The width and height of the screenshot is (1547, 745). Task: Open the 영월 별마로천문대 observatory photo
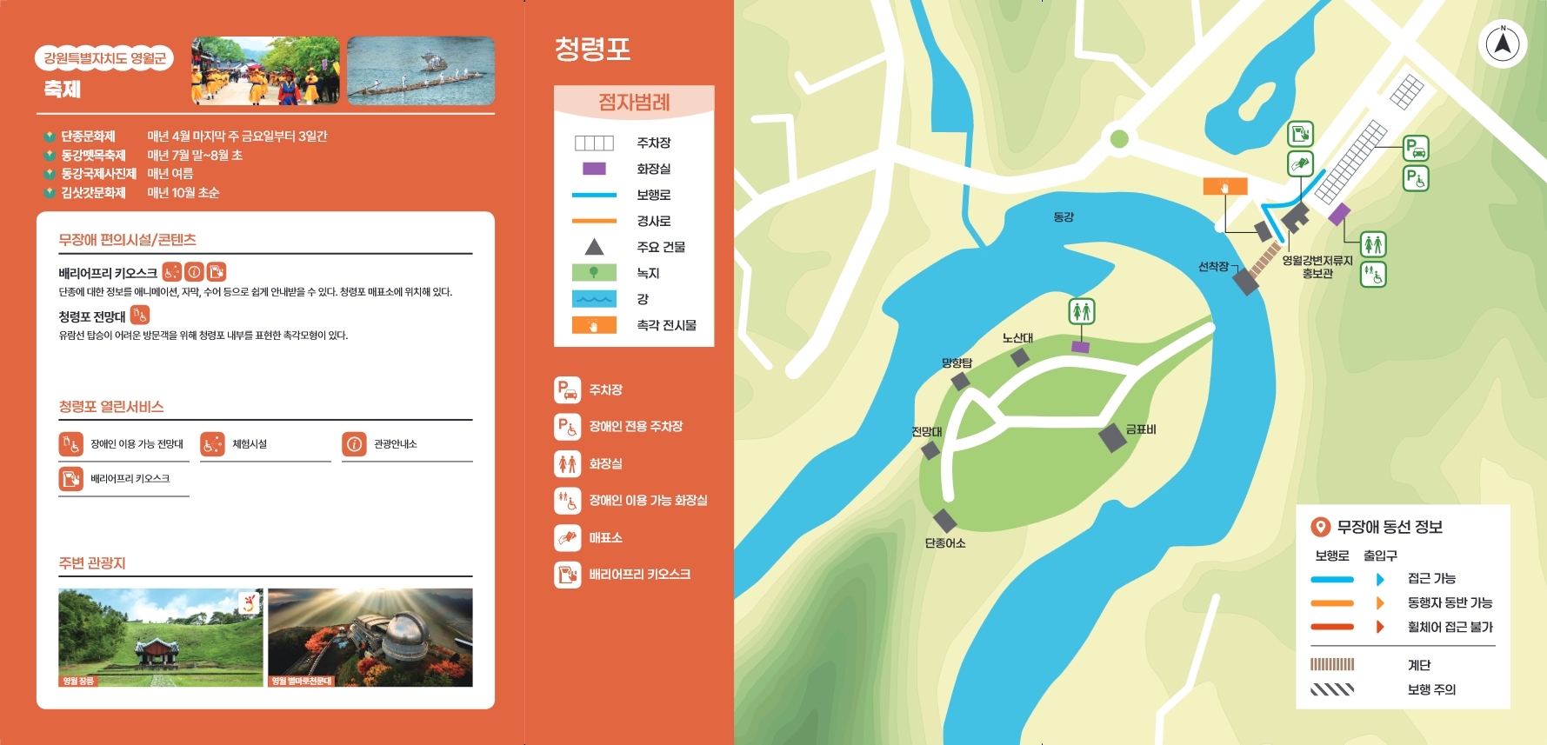(x=370, y=637)
